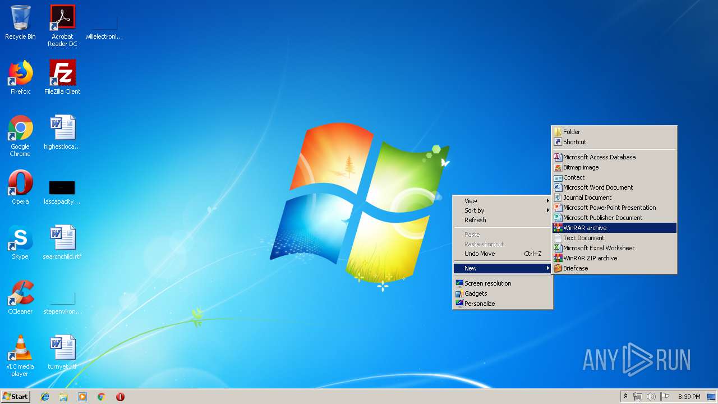718x404 pixels.
Task: Choose Personalize in context menu
Action: click(503, 304)
